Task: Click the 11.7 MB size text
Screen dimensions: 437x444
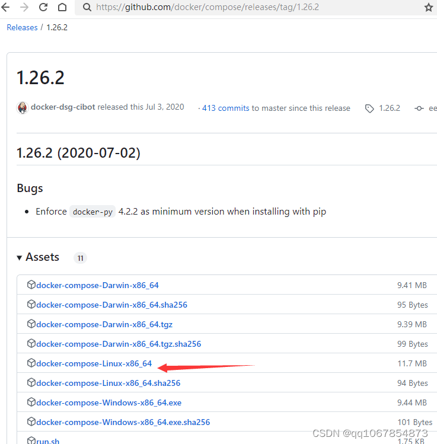Action: 412,363
